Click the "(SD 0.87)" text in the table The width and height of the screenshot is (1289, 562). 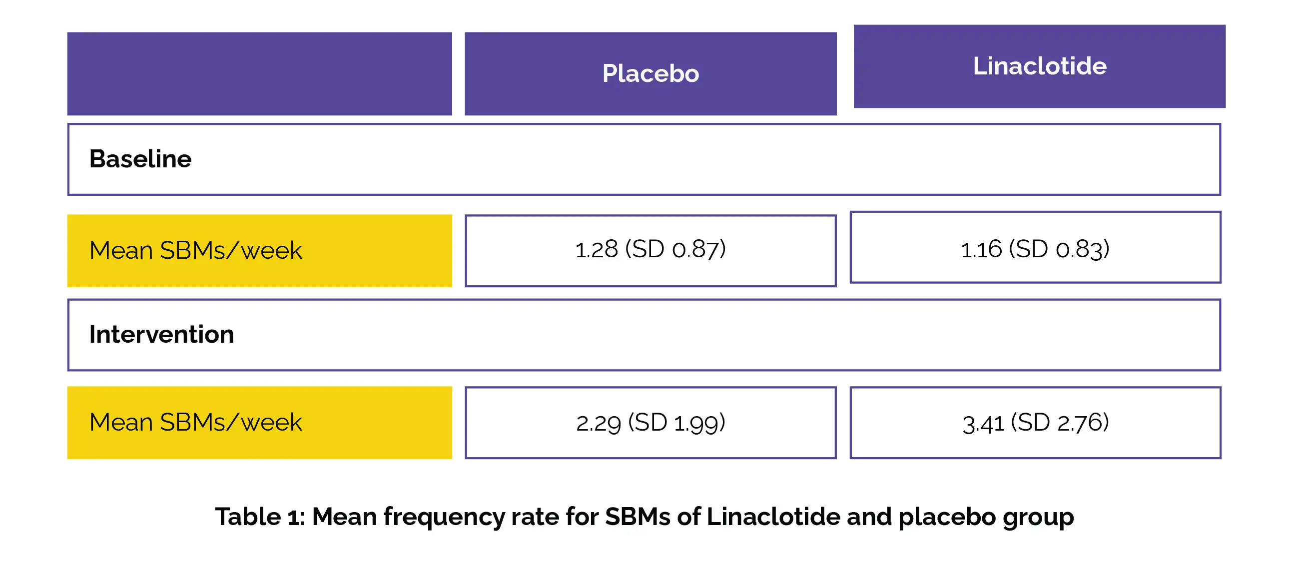click(675, 249)
